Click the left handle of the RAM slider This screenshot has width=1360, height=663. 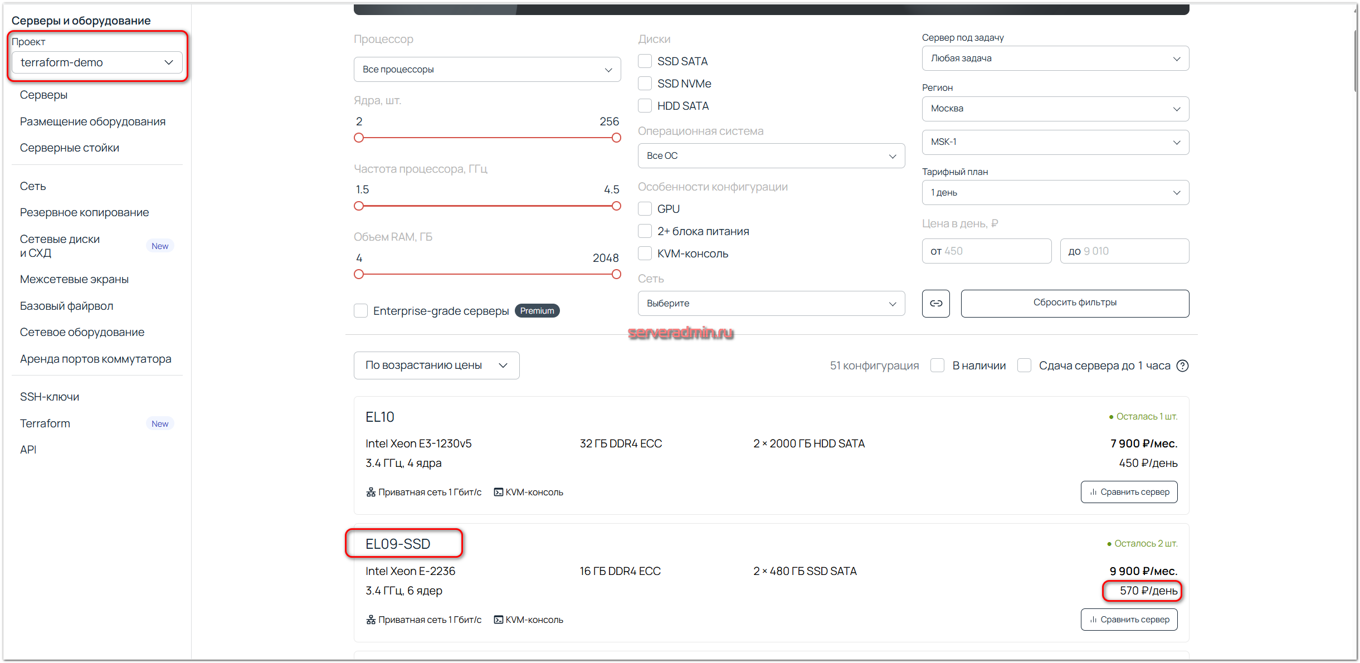359,274
